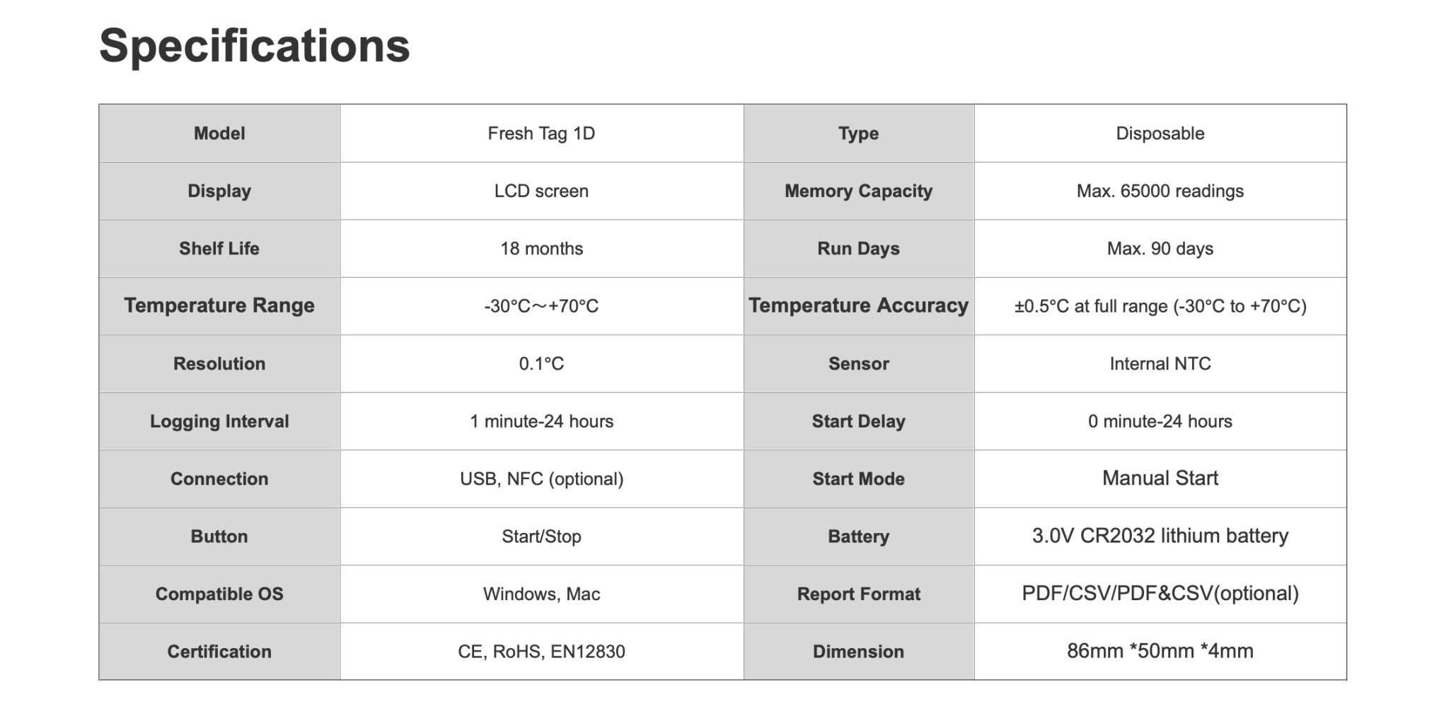The width and height of the screenshot is (1444, 728).
Task: Click the 18 months value cell
Action: pos(541,249)
